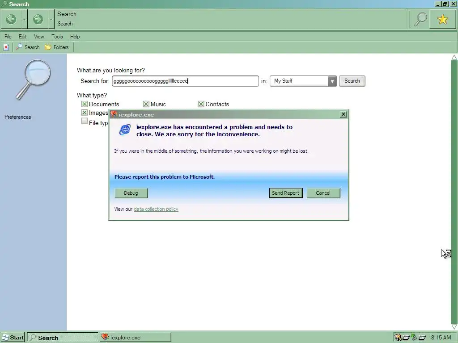Click the 'What are you looking for?' heading
The image size is (458, 343).
111,70
